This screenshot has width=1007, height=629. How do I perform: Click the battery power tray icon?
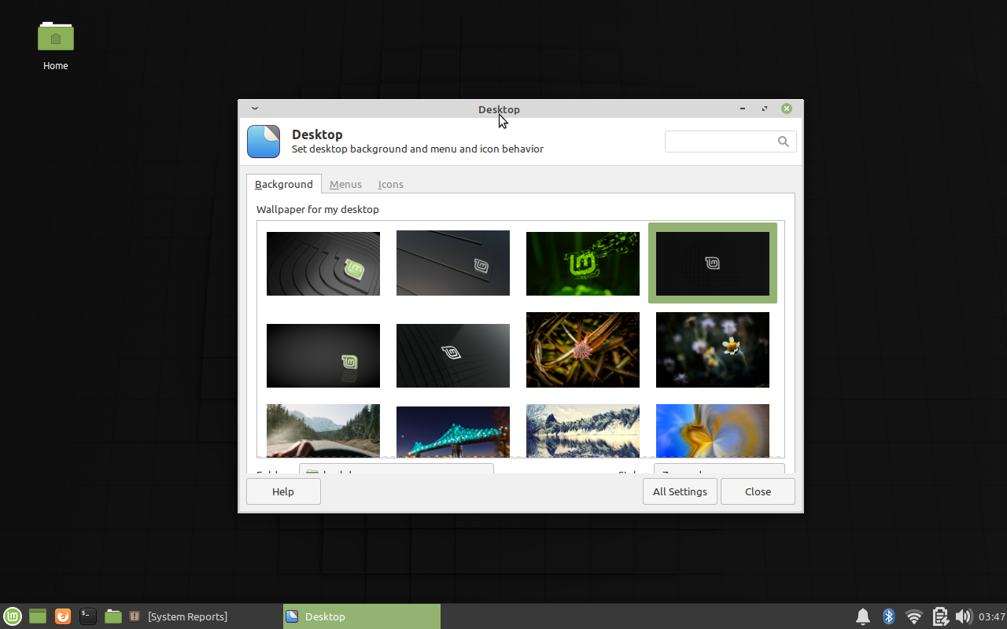coord(939,616)
